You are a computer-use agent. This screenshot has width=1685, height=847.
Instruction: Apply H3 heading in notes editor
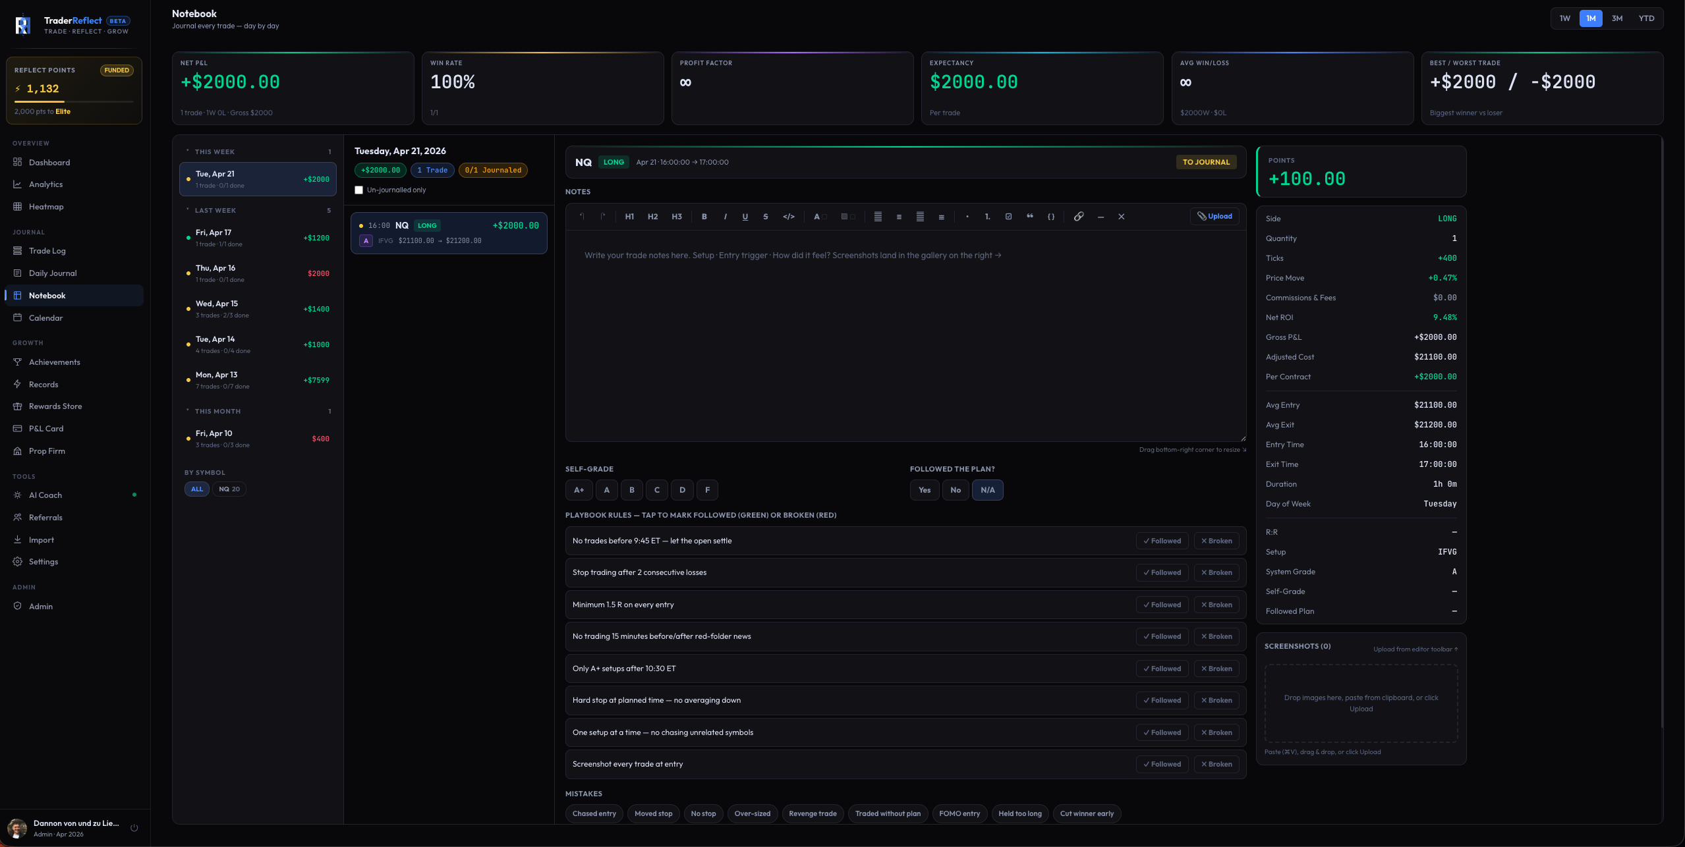click(x=677, y=217)
